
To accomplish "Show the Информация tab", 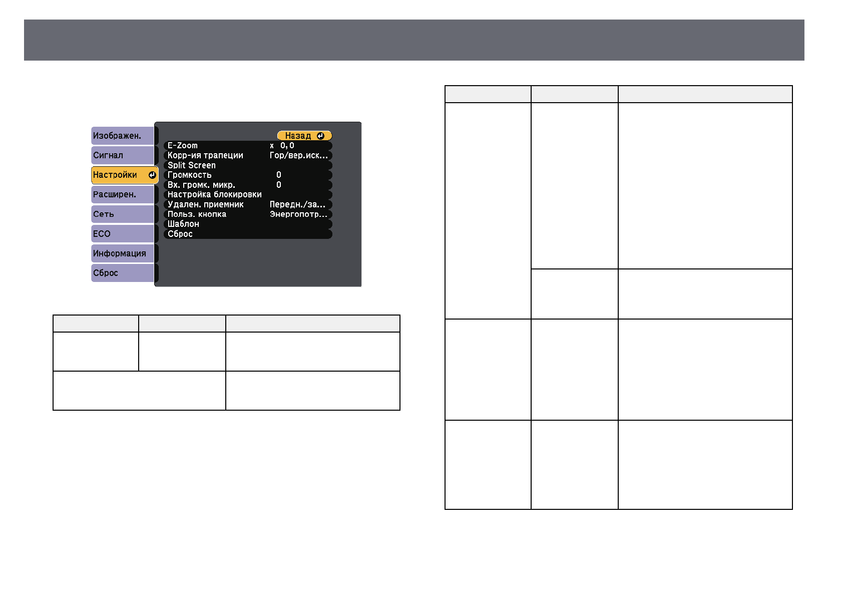I will coord(123,253).
